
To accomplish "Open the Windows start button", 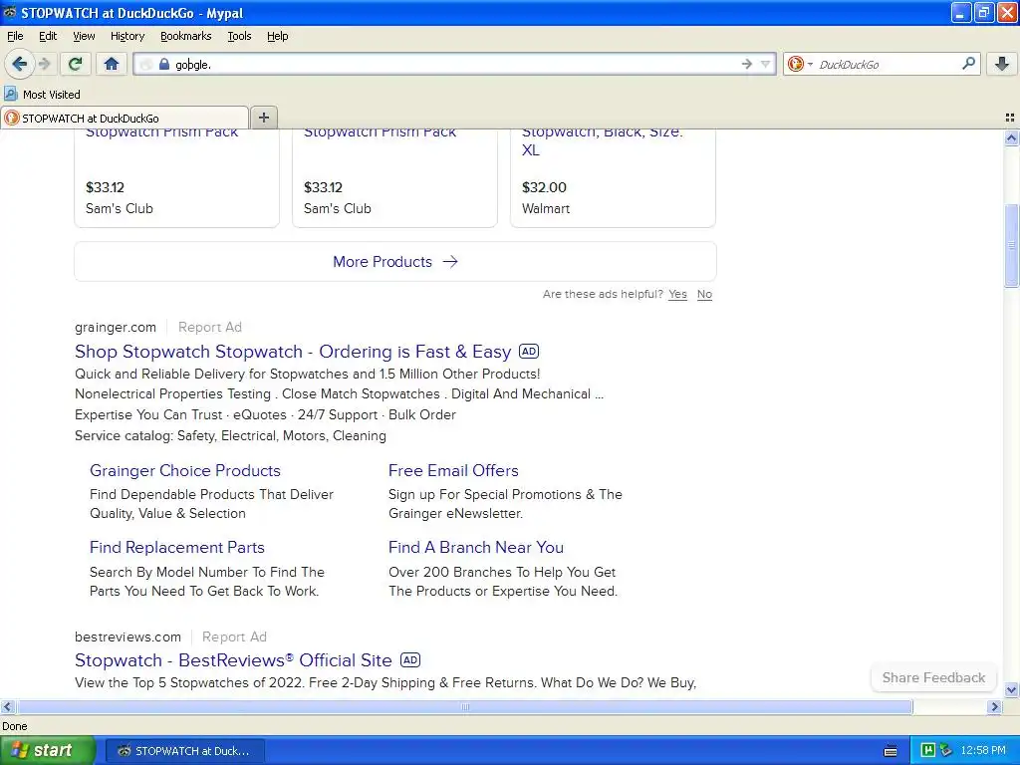I will tap(47, 750).
